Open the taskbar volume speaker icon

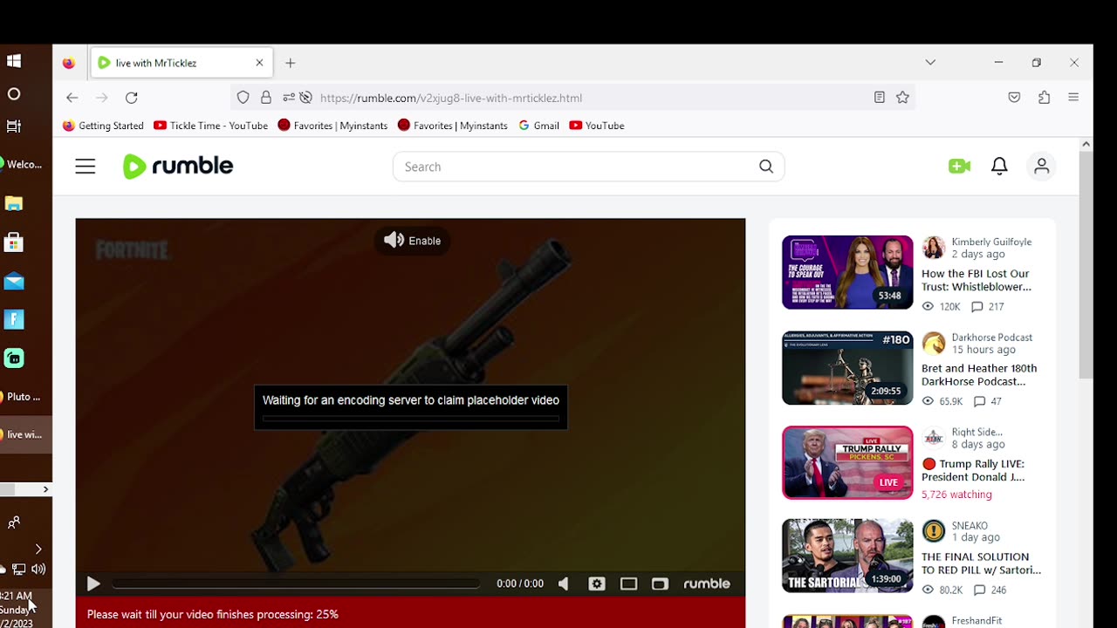point(38,570)
